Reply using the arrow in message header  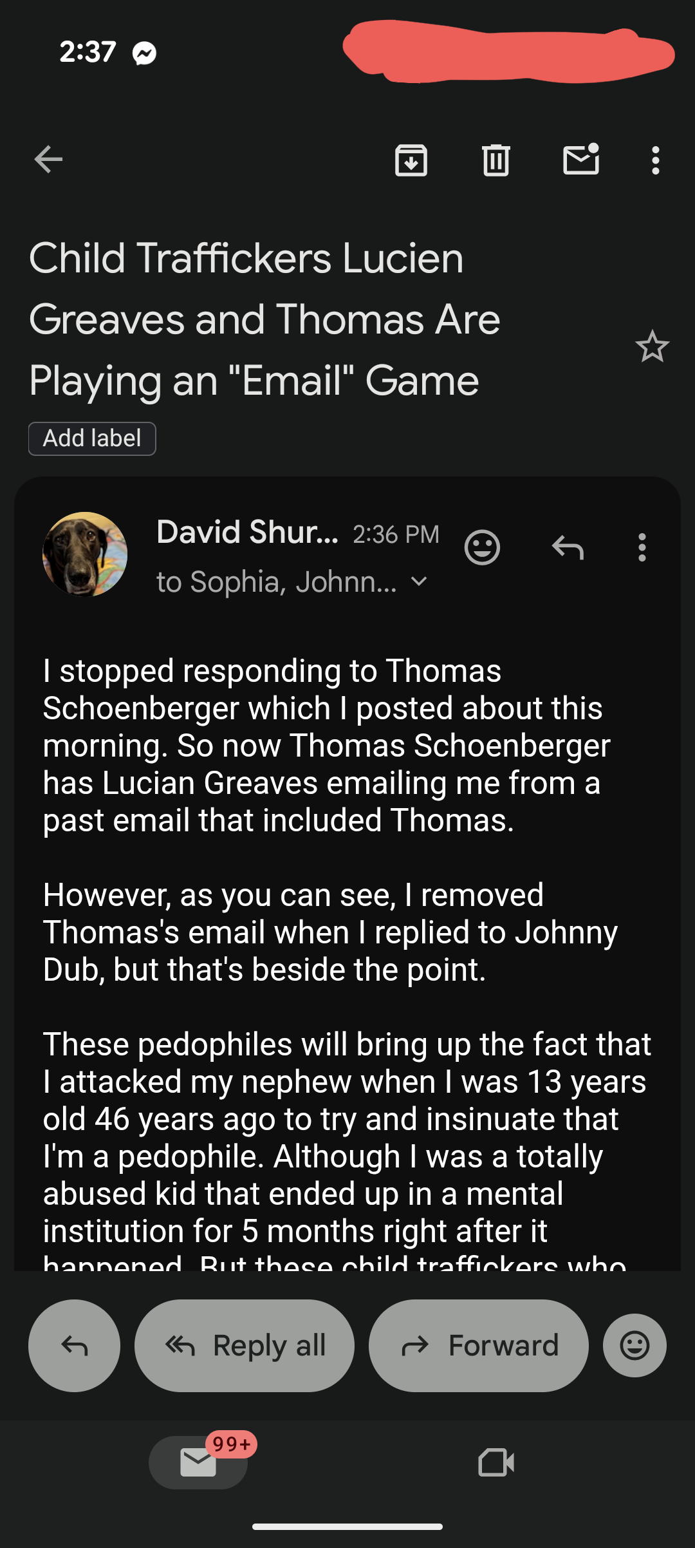click(x=568, y=547)
